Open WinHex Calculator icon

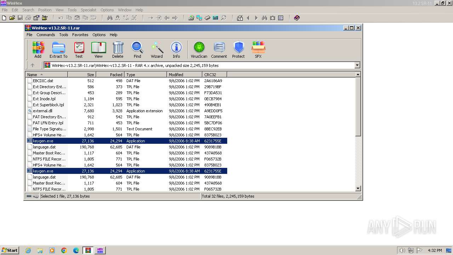point(216,18)
